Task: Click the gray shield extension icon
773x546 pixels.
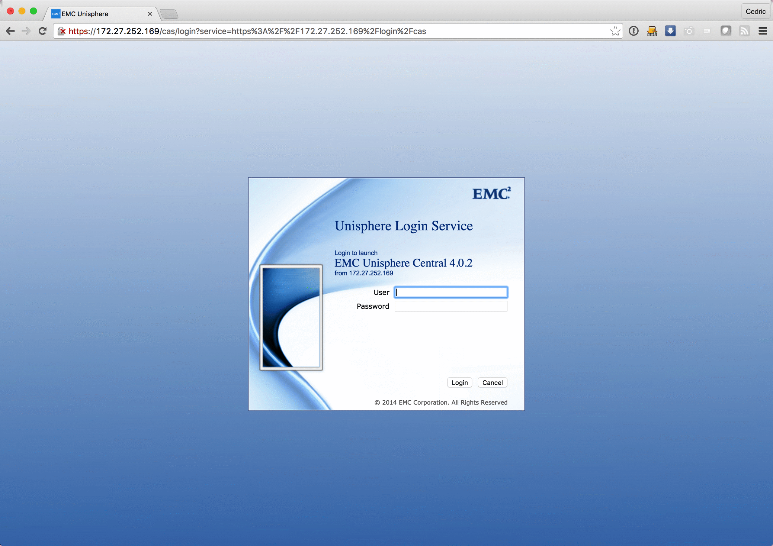Action: [x=726, y=31]
